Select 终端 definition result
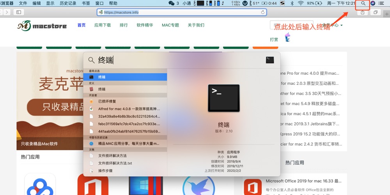Image resolution: width=390 pixels, height=195 pixels. click(x=125, y=89)
